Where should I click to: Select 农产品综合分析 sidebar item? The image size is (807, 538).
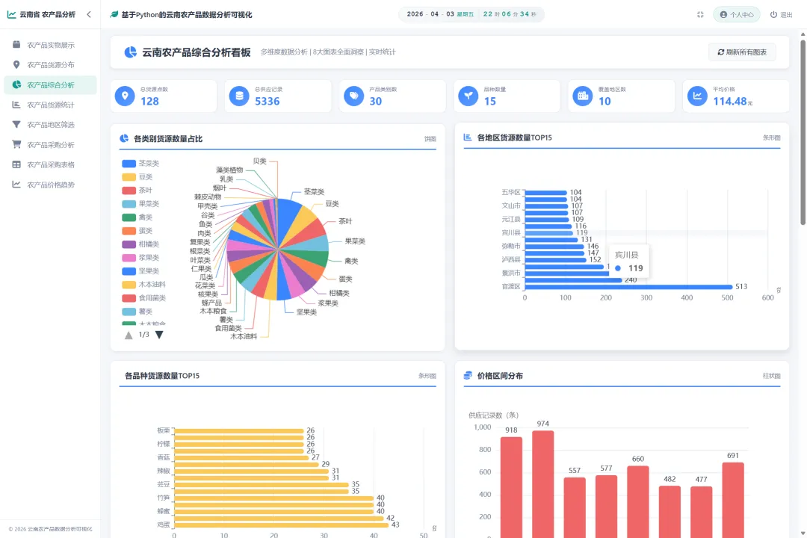[x=50, y=85]
